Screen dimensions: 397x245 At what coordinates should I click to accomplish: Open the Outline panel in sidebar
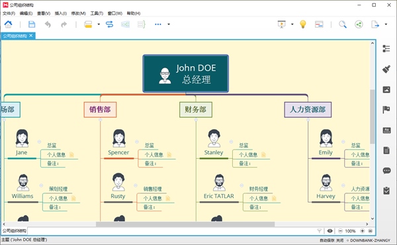click(386, 48)
